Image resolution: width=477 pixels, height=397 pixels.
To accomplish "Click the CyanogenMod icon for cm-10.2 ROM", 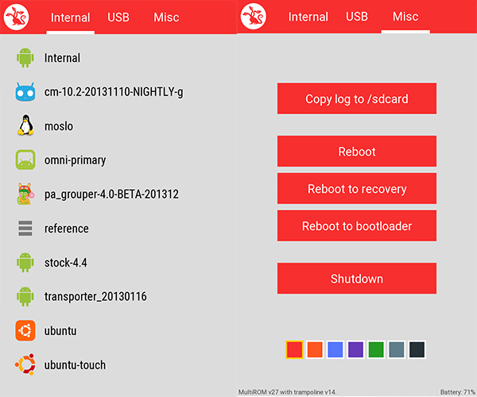I will (25, 92).
